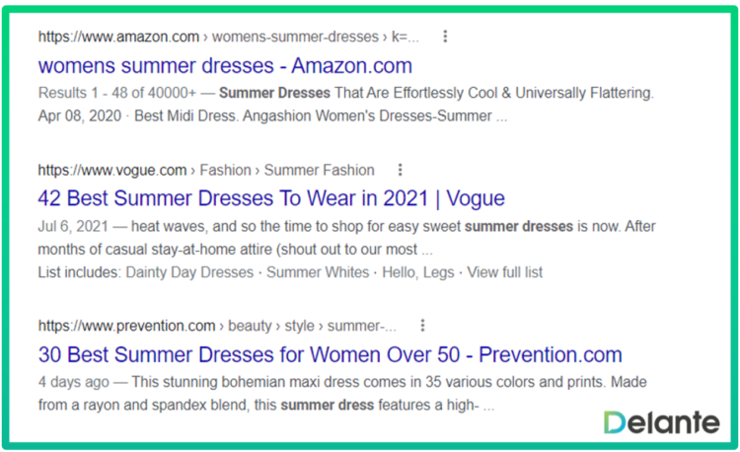Open three-dot menu for Vogue result
The width and height of the screenshot is (740, 452).
pyautogui.click(x=401, y=170)
